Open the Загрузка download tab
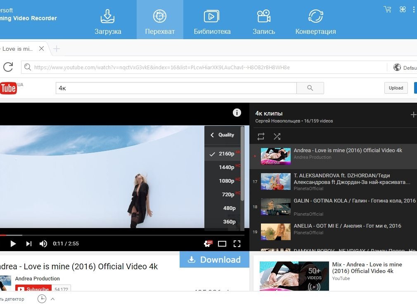The height and width of the screenshot is (306, 417). coord(108,22)
